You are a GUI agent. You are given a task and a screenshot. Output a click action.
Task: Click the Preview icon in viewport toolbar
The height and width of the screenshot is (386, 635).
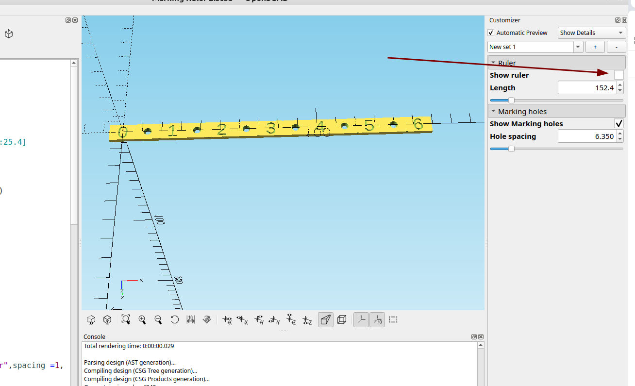91,319
